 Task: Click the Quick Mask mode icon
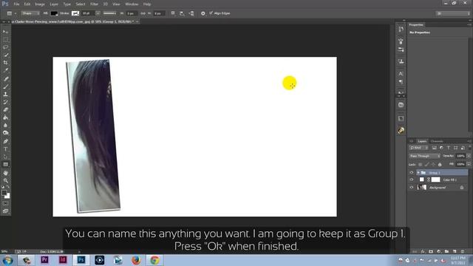click(5, 204)
